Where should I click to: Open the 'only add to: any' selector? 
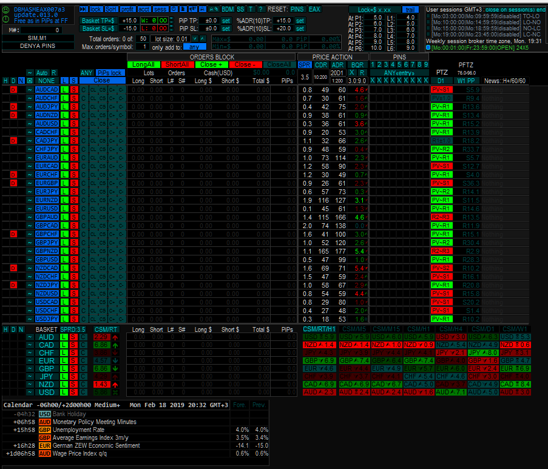click(x=195, y=47)
